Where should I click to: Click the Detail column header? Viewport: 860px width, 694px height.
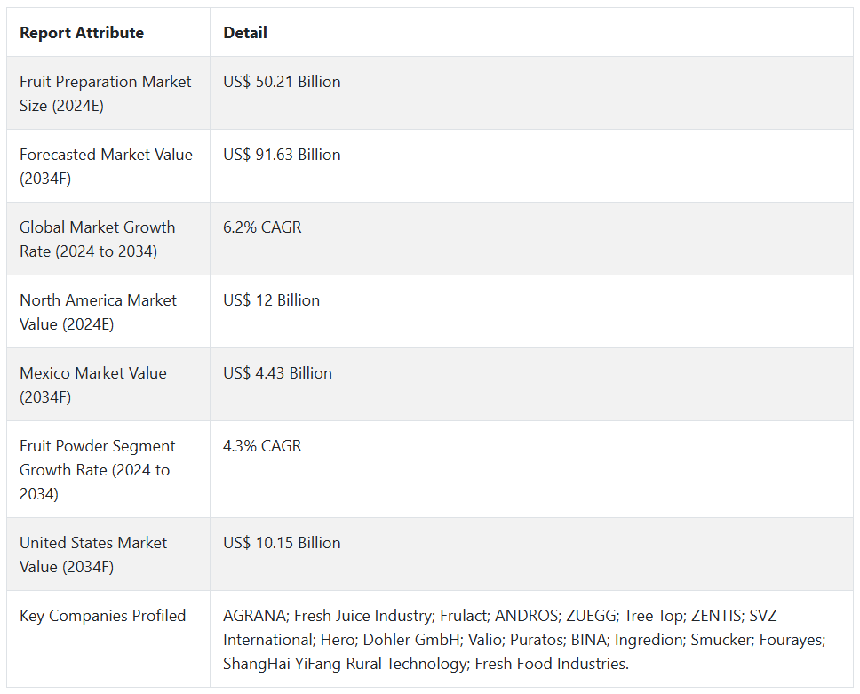click(245, 33)
